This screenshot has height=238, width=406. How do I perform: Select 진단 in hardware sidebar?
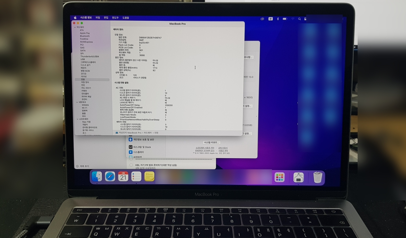[83, 85]
